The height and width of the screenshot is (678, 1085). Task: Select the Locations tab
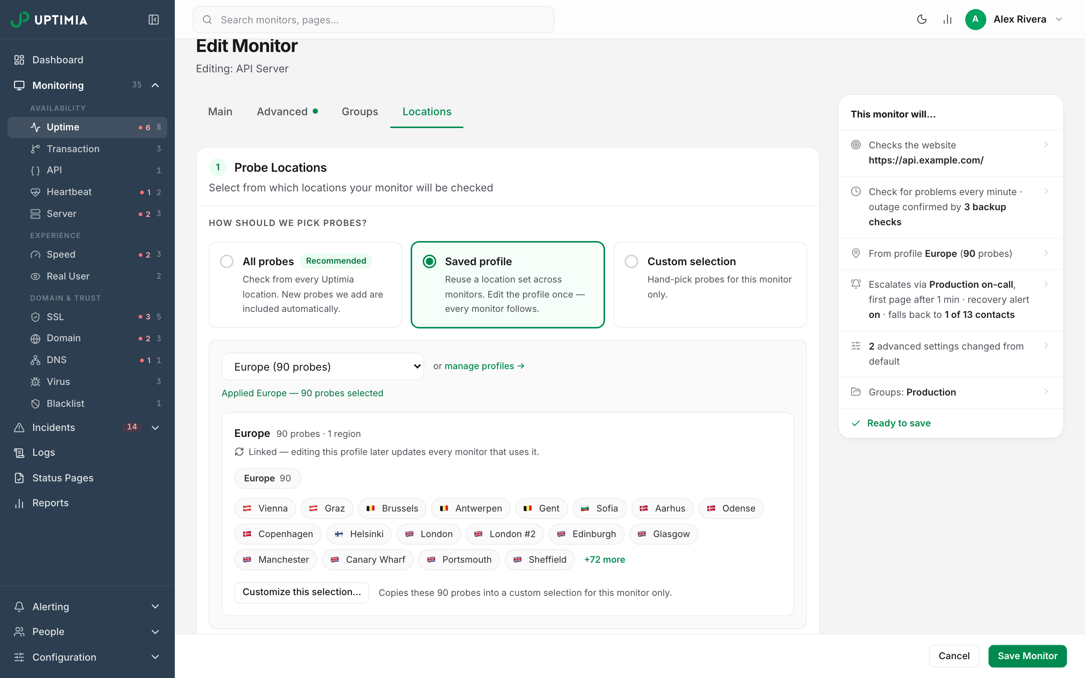click(427, 111)
